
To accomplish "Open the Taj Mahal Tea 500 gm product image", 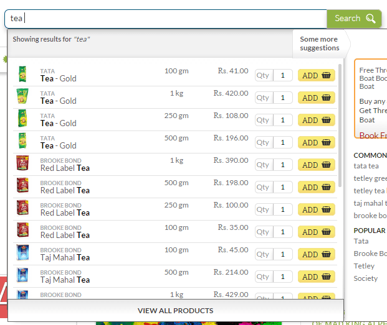I will (22, 275).
